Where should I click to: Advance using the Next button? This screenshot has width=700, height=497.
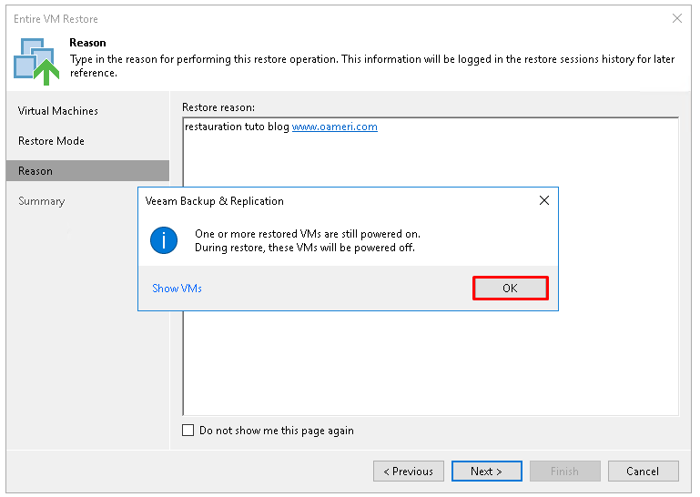[487, 472]
